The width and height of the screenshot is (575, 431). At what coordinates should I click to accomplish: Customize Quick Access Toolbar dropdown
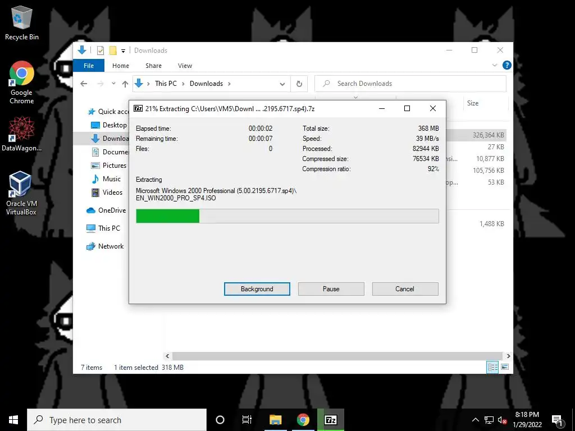pos(123,51)
